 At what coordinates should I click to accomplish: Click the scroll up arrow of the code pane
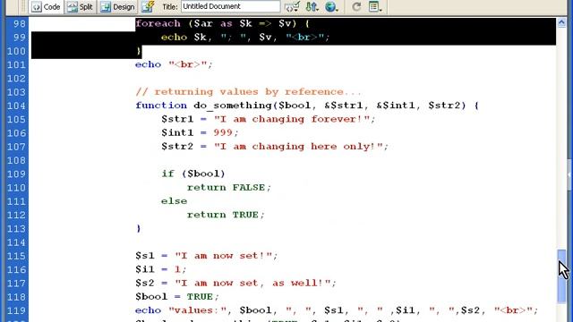[561, 22]
